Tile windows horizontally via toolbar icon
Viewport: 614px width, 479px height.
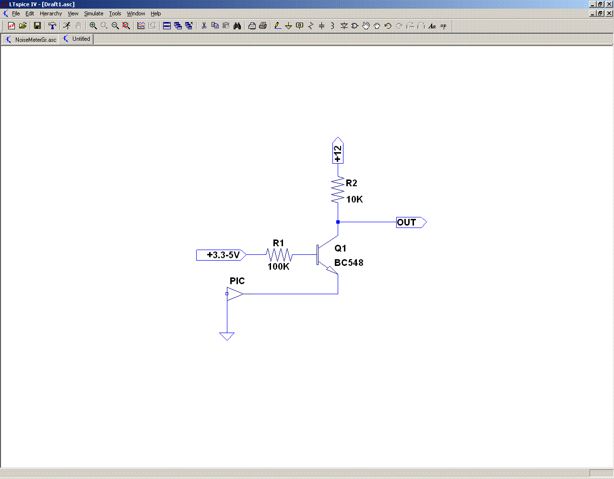167,26
